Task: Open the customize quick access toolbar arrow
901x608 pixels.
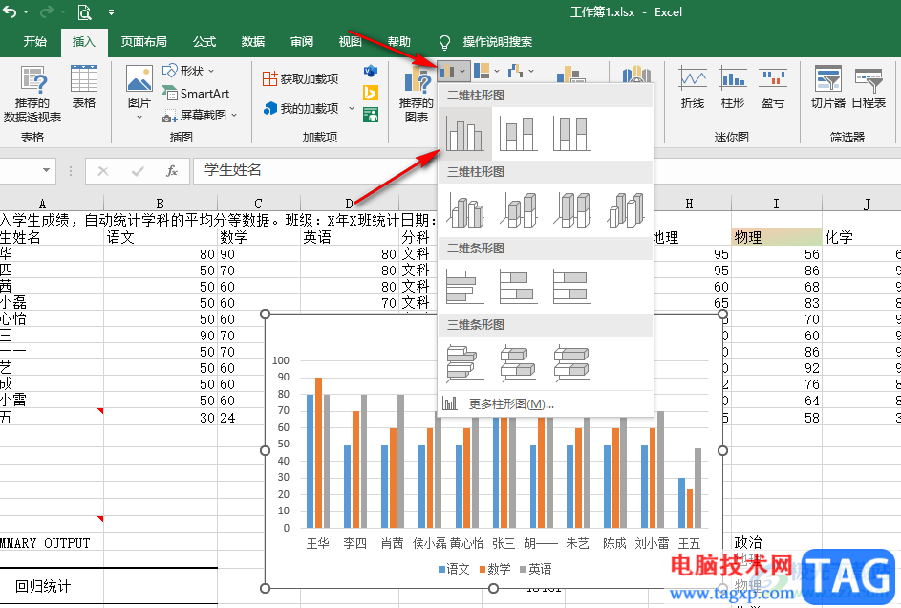Action: click(x=111, y=12)
